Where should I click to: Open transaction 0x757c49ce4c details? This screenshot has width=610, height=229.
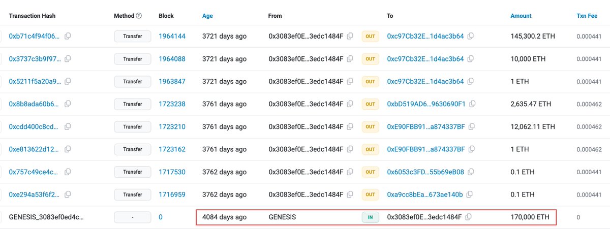[34, 172]
